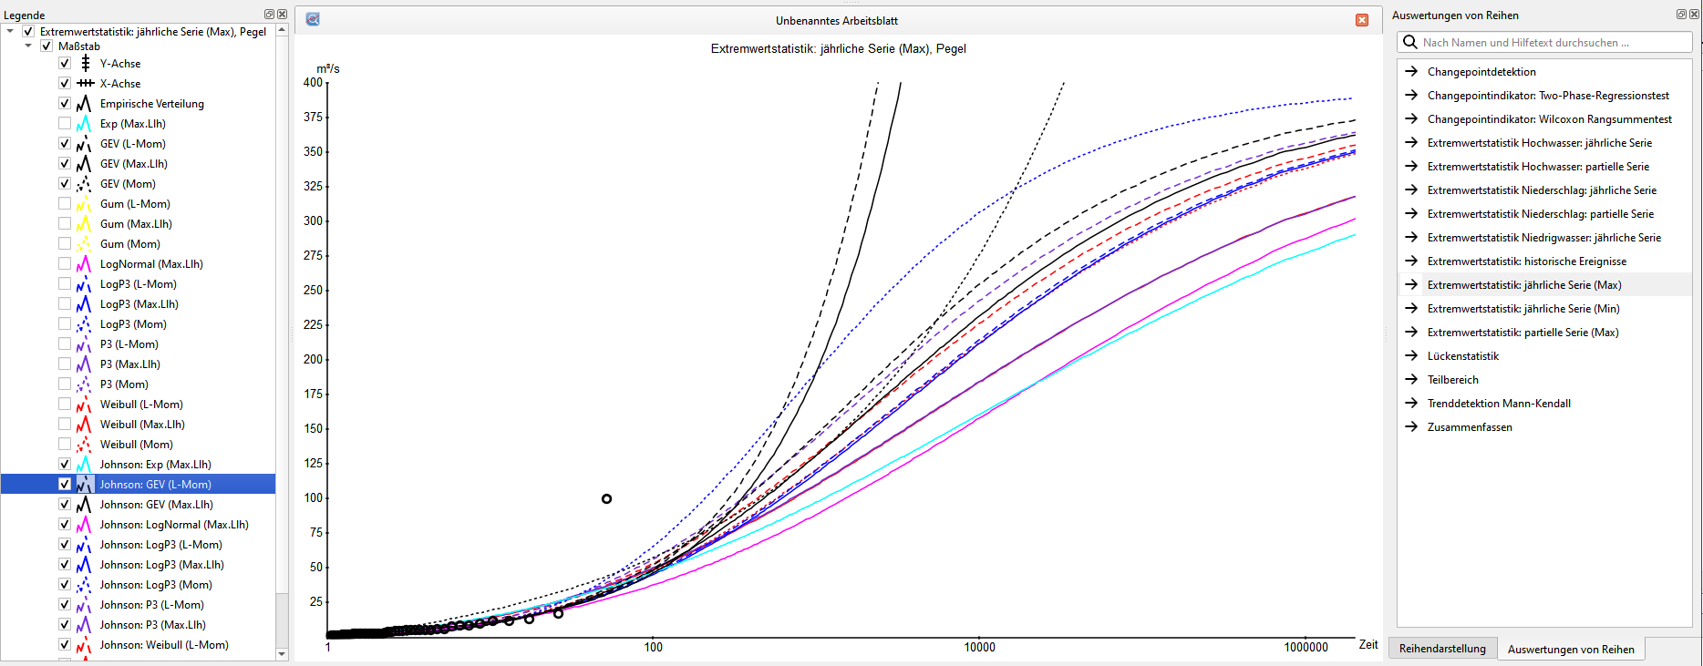Open Changepointindikator: Two-Phase-Regressionstest
Viewport: 1703px width, 666px height.
tap(1548, 96)
